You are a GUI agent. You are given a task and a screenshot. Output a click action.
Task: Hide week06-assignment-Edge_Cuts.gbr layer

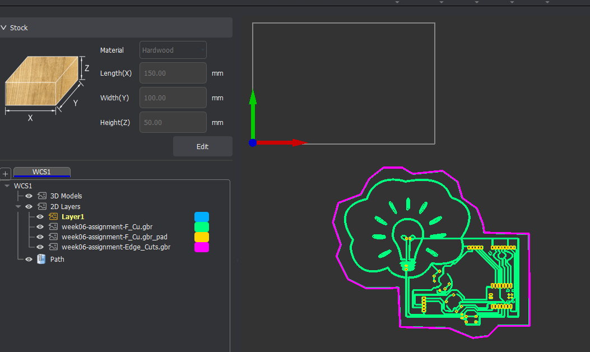click(40, 247)
